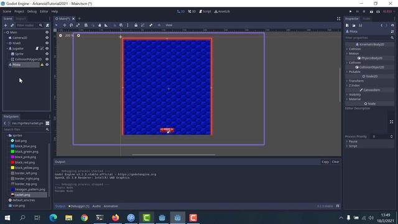Toggle visibility of CollisionPolygon2D node
This screenshot has width=398, height=224.
click(47, 59)
